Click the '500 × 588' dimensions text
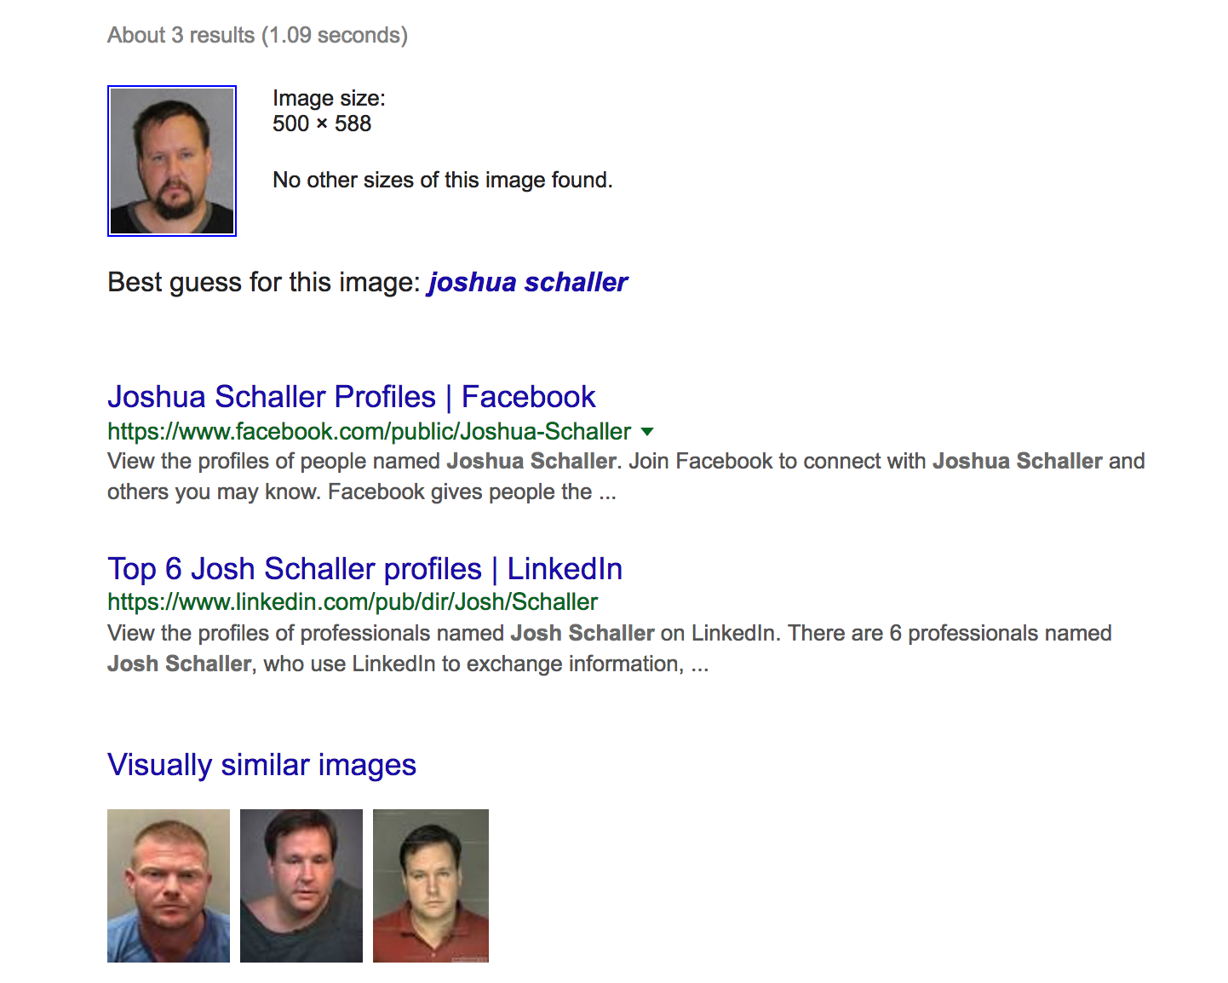The width and height of the screenshot is (1228, 983). pyautogui.click(x=322, y=124)
